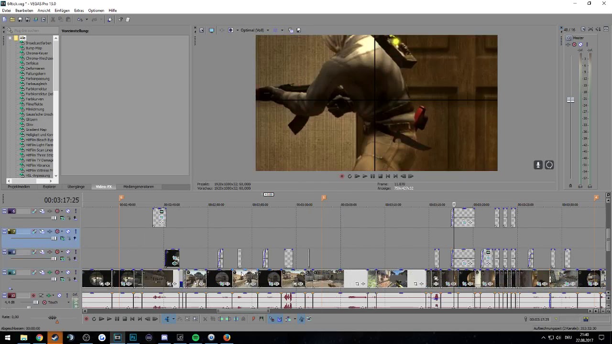The width and height of the screenshot is (612, 344).
Task: Click track 6 level slider handle
Action: tap(54, 218)
